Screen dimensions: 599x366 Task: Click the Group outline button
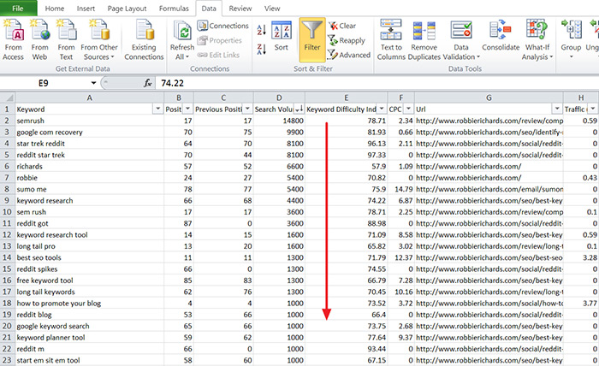click(x=571, y=40)
